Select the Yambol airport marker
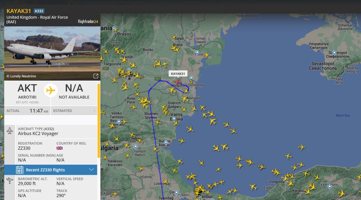The width and height of the screenshot is (361, 200). tap(136, 147)
